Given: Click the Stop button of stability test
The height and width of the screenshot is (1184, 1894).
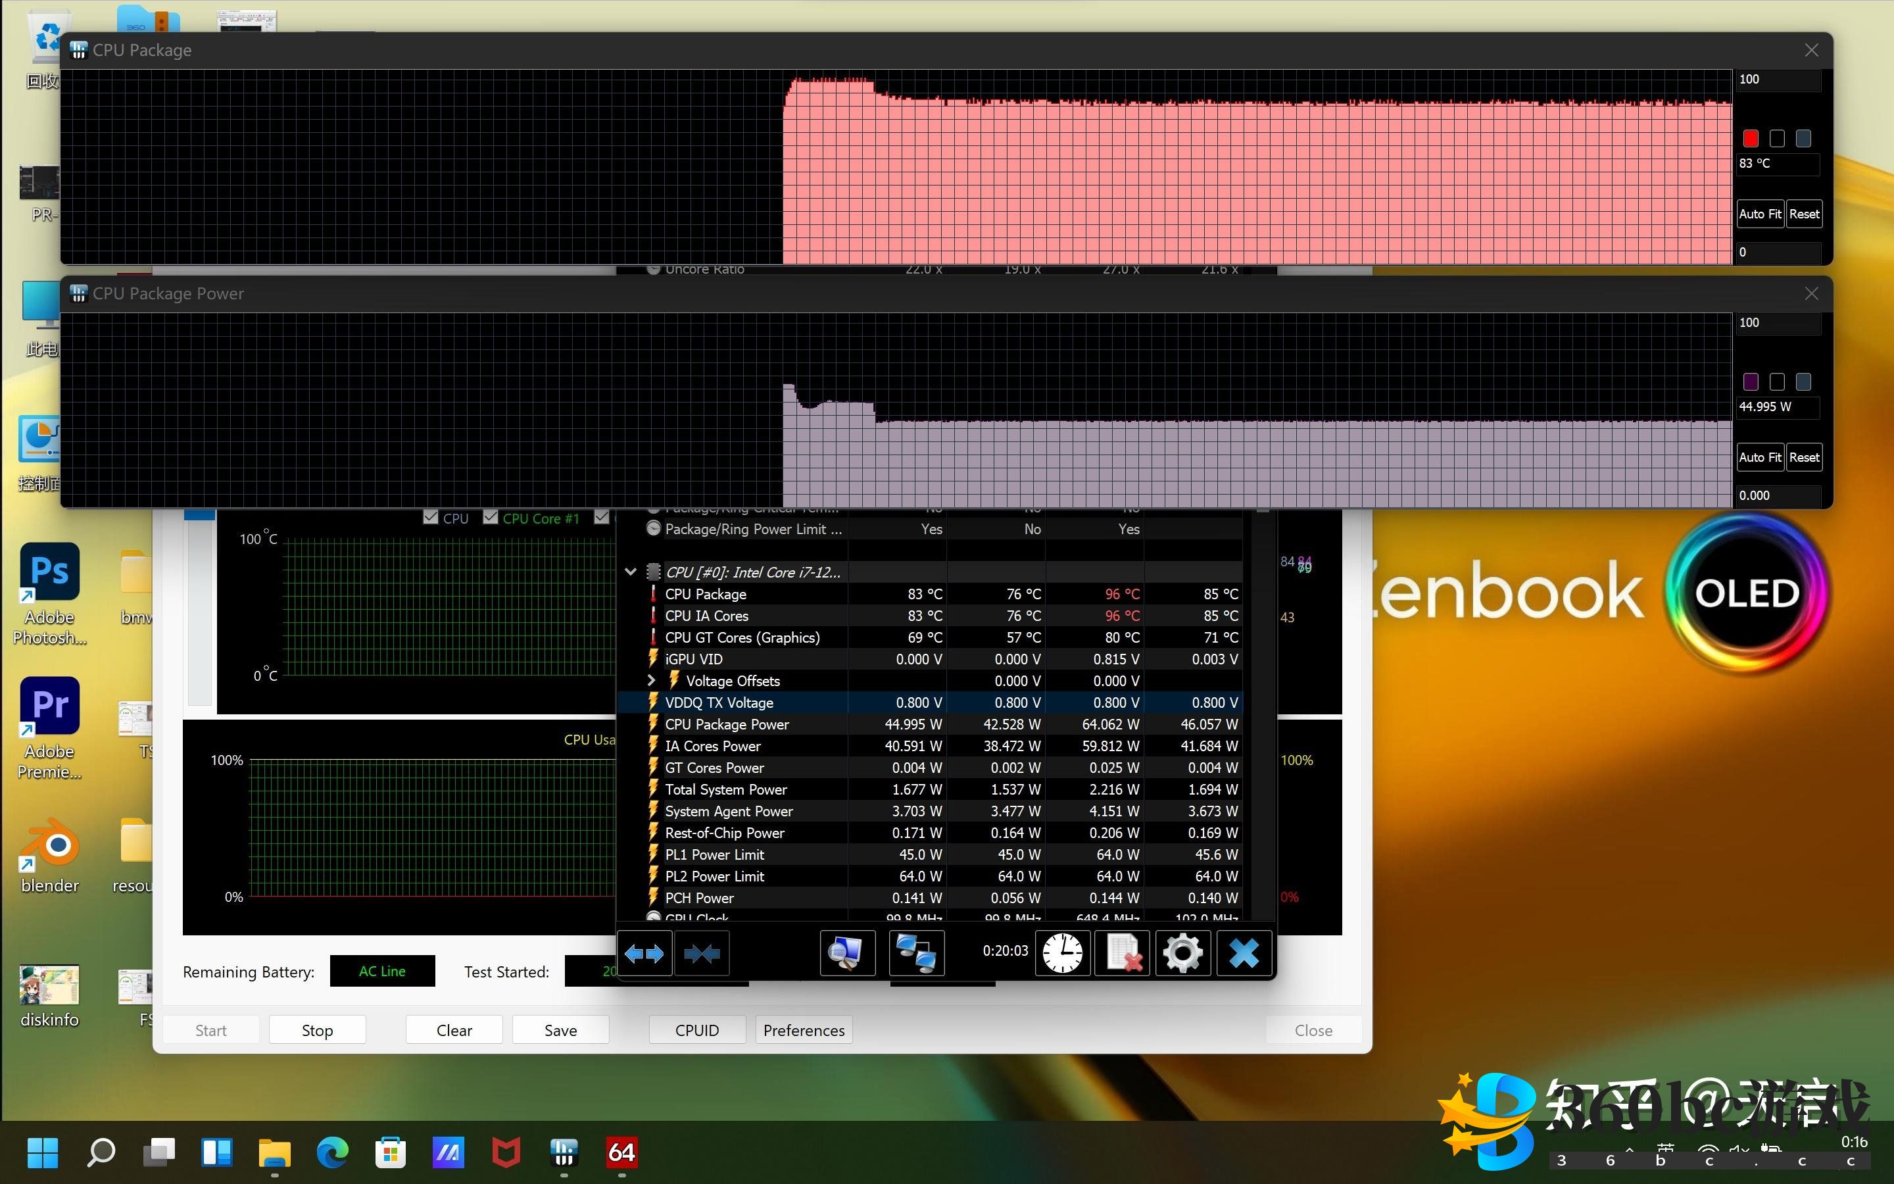Looking at the screenshot, I should pos(317,1029).
